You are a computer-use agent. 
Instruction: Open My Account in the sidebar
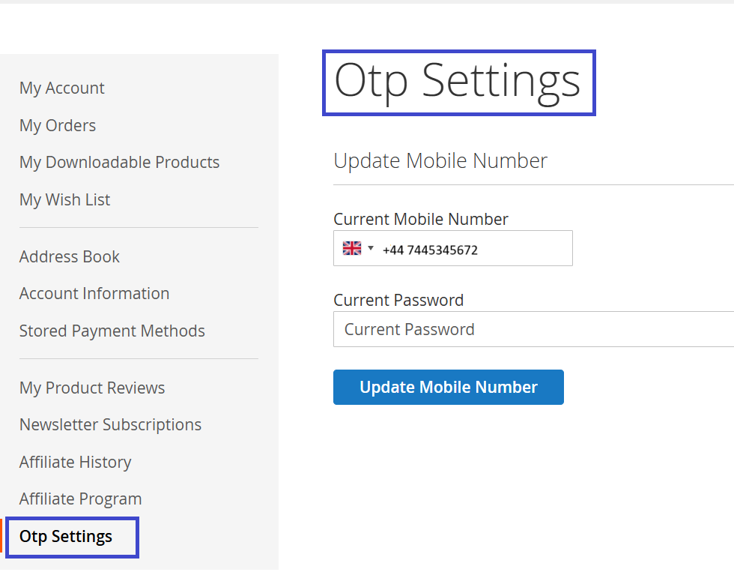pos(62,88)
